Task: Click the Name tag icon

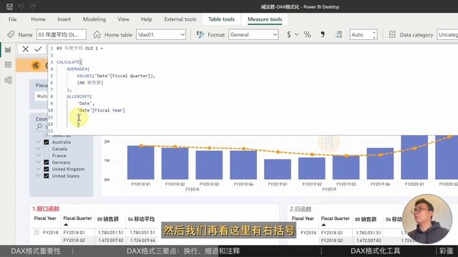Action: click(11, 34)
